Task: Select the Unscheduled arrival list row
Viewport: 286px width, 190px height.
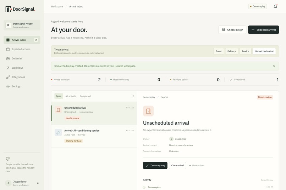Action: 94,113
